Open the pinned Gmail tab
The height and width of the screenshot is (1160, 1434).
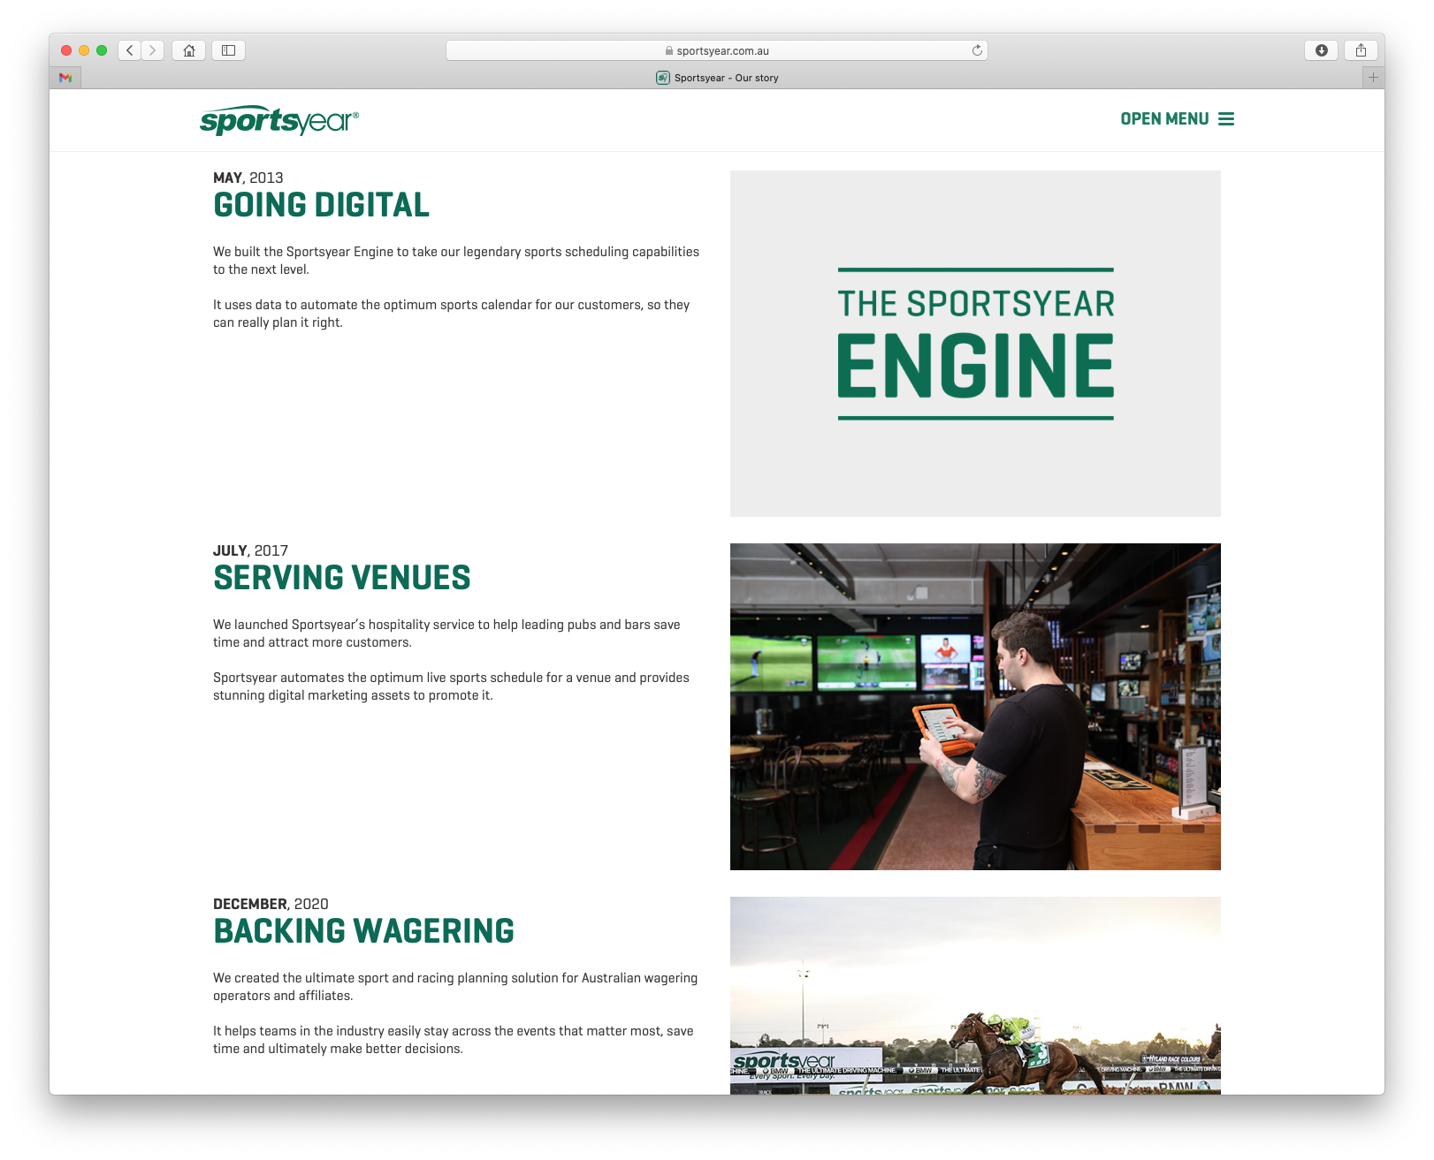65,78
